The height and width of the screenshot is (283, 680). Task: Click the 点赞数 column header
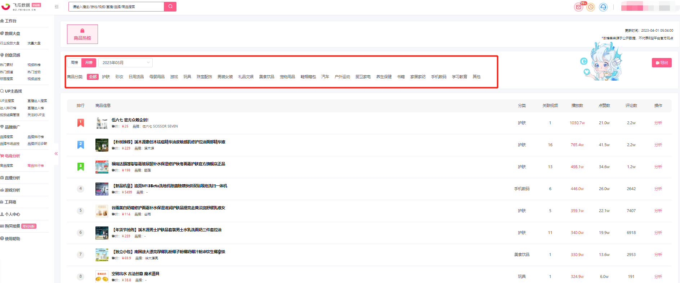604,105
